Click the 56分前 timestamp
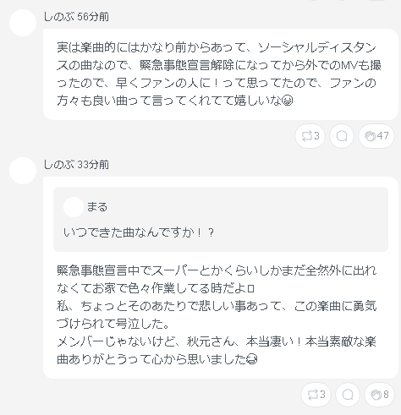 (93, 17)
